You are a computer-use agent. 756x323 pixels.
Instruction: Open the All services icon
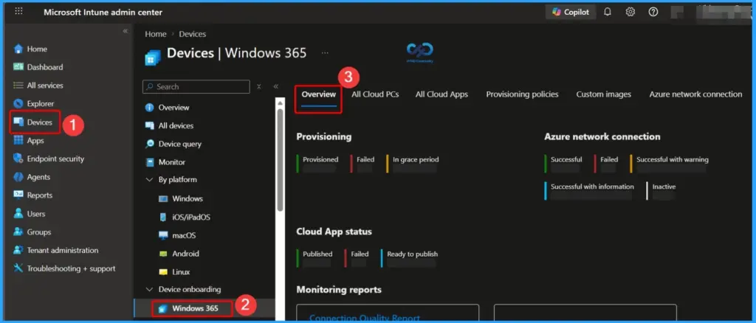click(18, 86)
